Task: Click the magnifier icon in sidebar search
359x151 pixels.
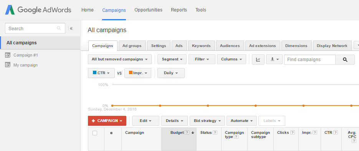Action: [59, 28]
